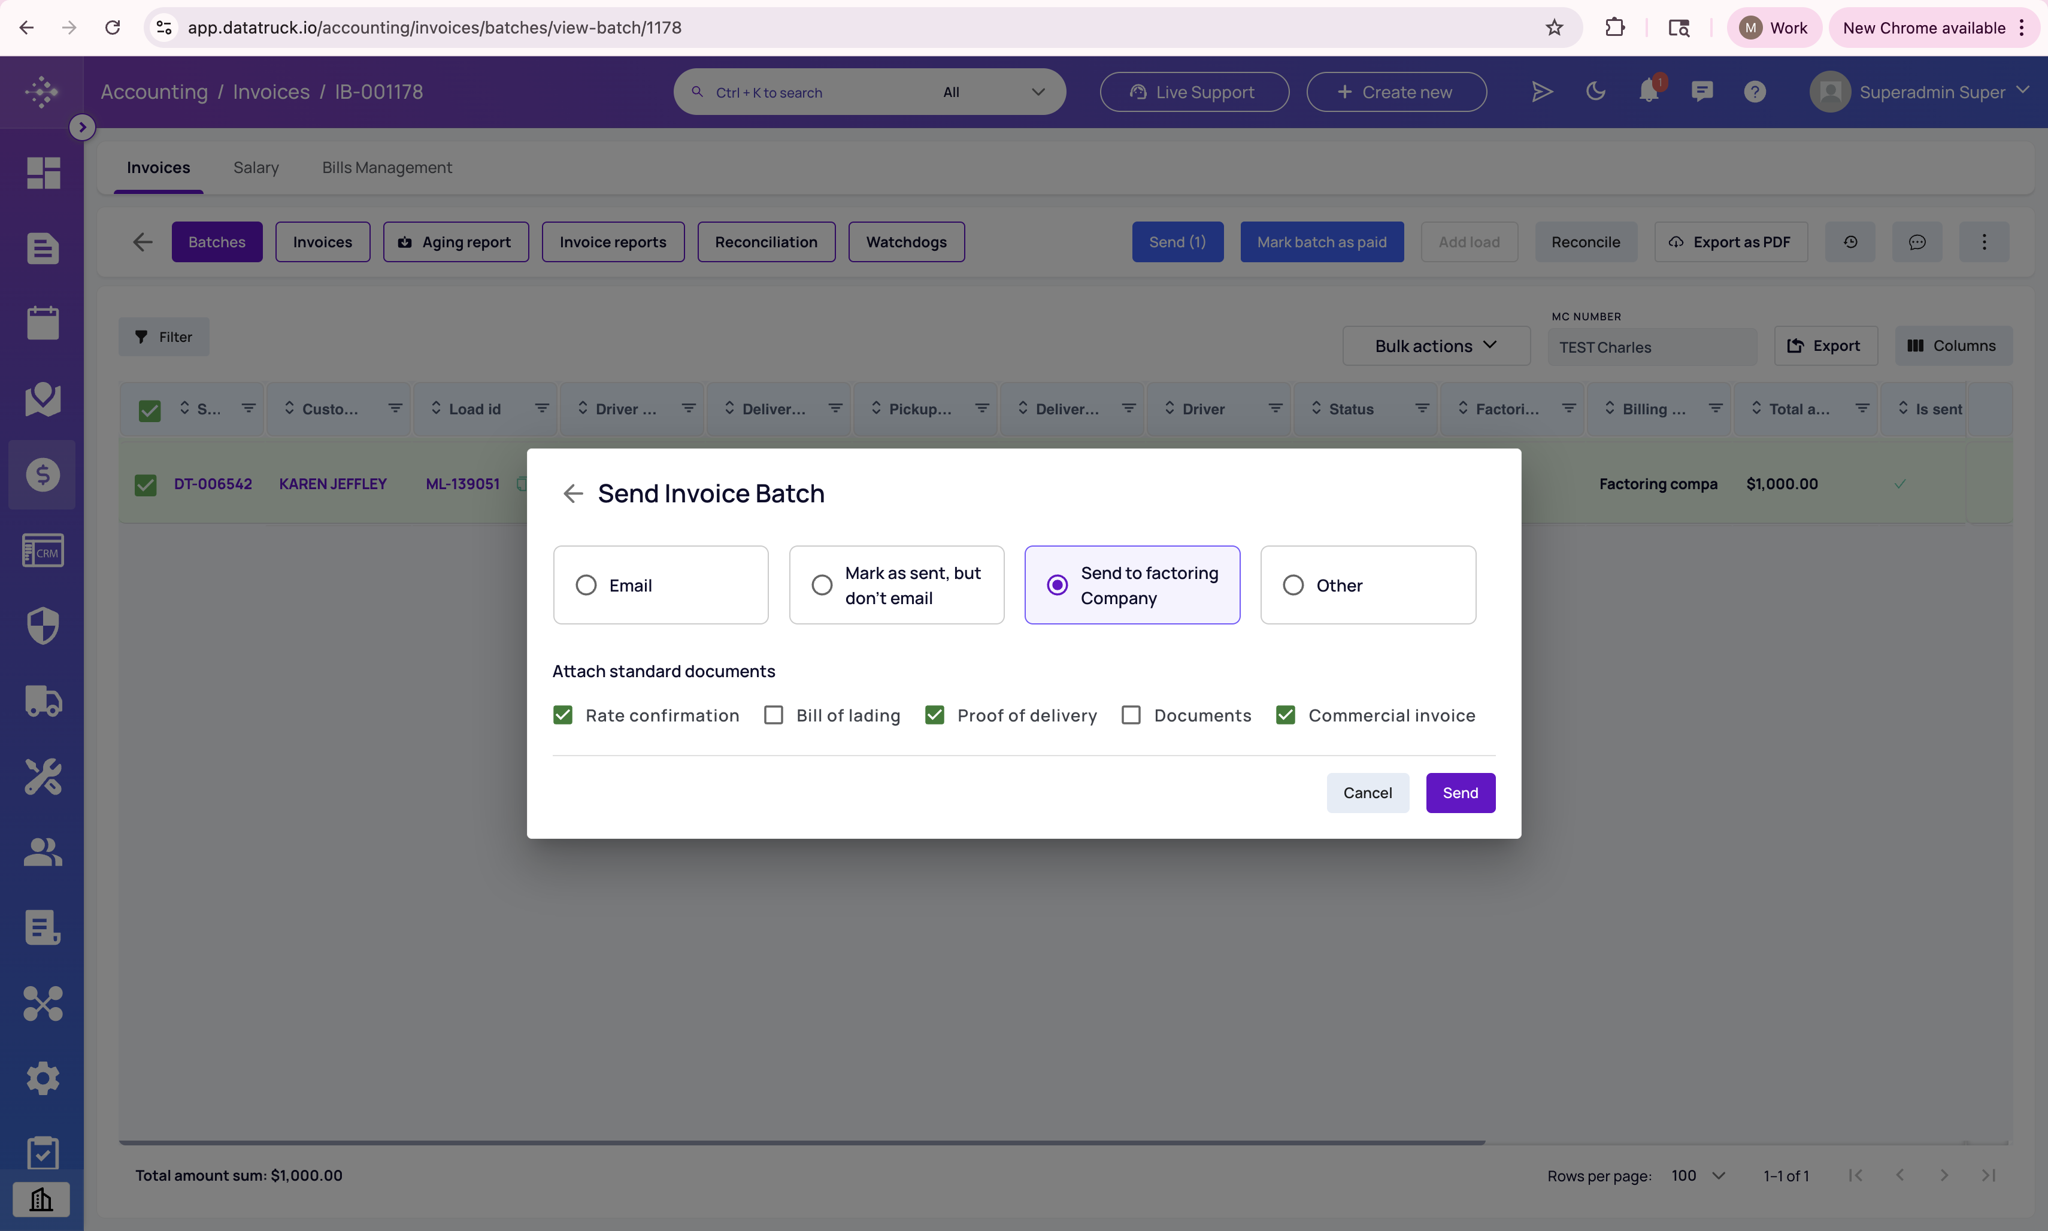Open the Bulk actions dropdown
Viewport: 2048px width, 1231px height.
[1437, 346]
